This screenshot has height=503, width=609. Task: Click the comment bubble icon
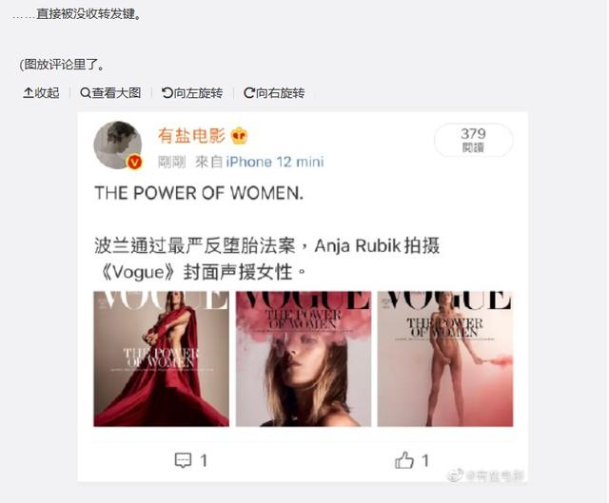tap(183, 461)
